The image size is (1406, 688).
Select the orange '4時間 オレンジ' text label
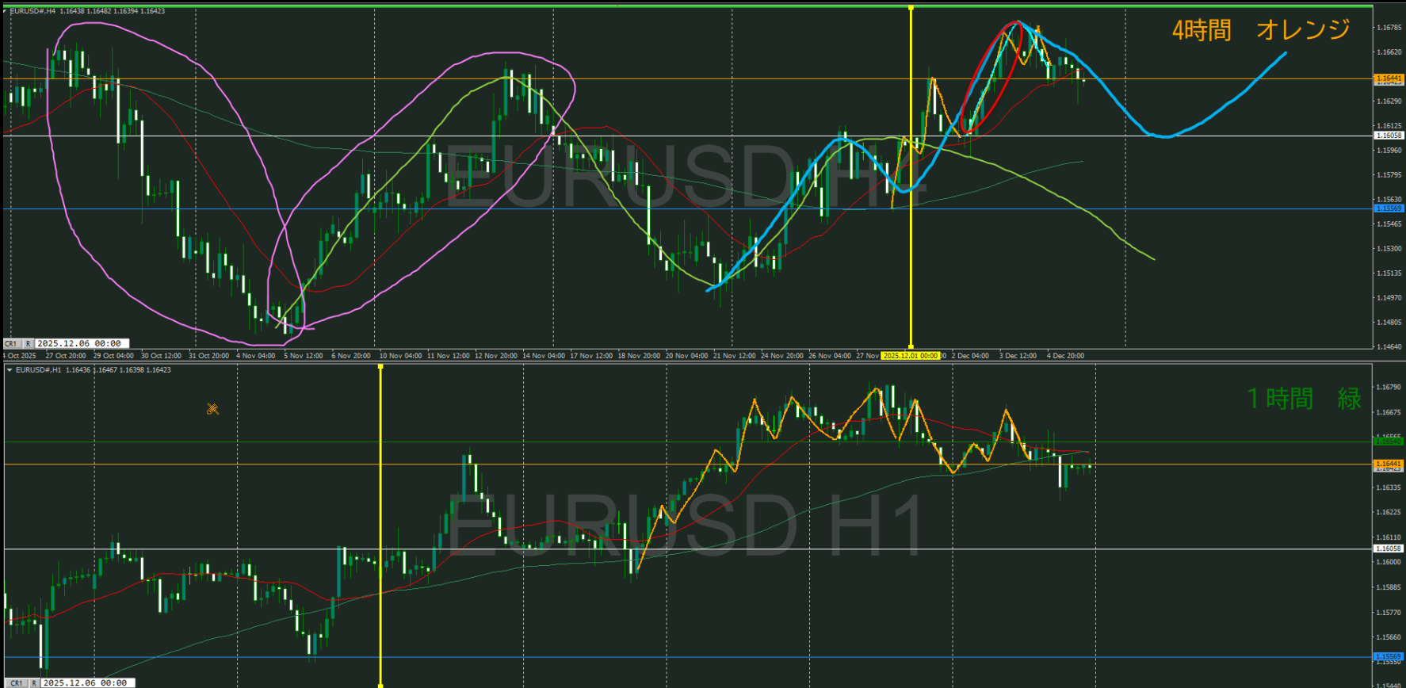click(1260, 30)
